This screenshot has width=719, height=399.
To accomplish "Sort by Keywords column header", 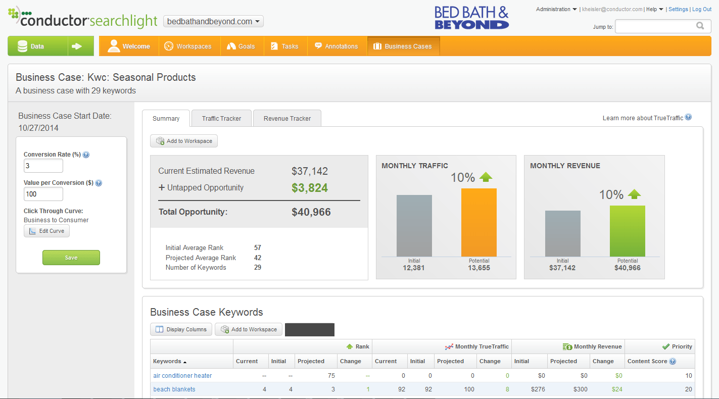I will [170, 361].
